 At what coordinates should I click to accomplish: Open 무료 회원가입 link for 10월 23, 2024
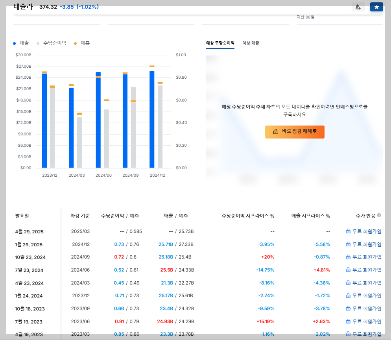[363, 257]
